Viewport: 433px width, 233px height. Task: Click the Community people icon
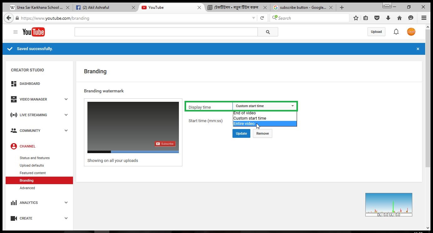pyautogui.click(x=13, y=131)
